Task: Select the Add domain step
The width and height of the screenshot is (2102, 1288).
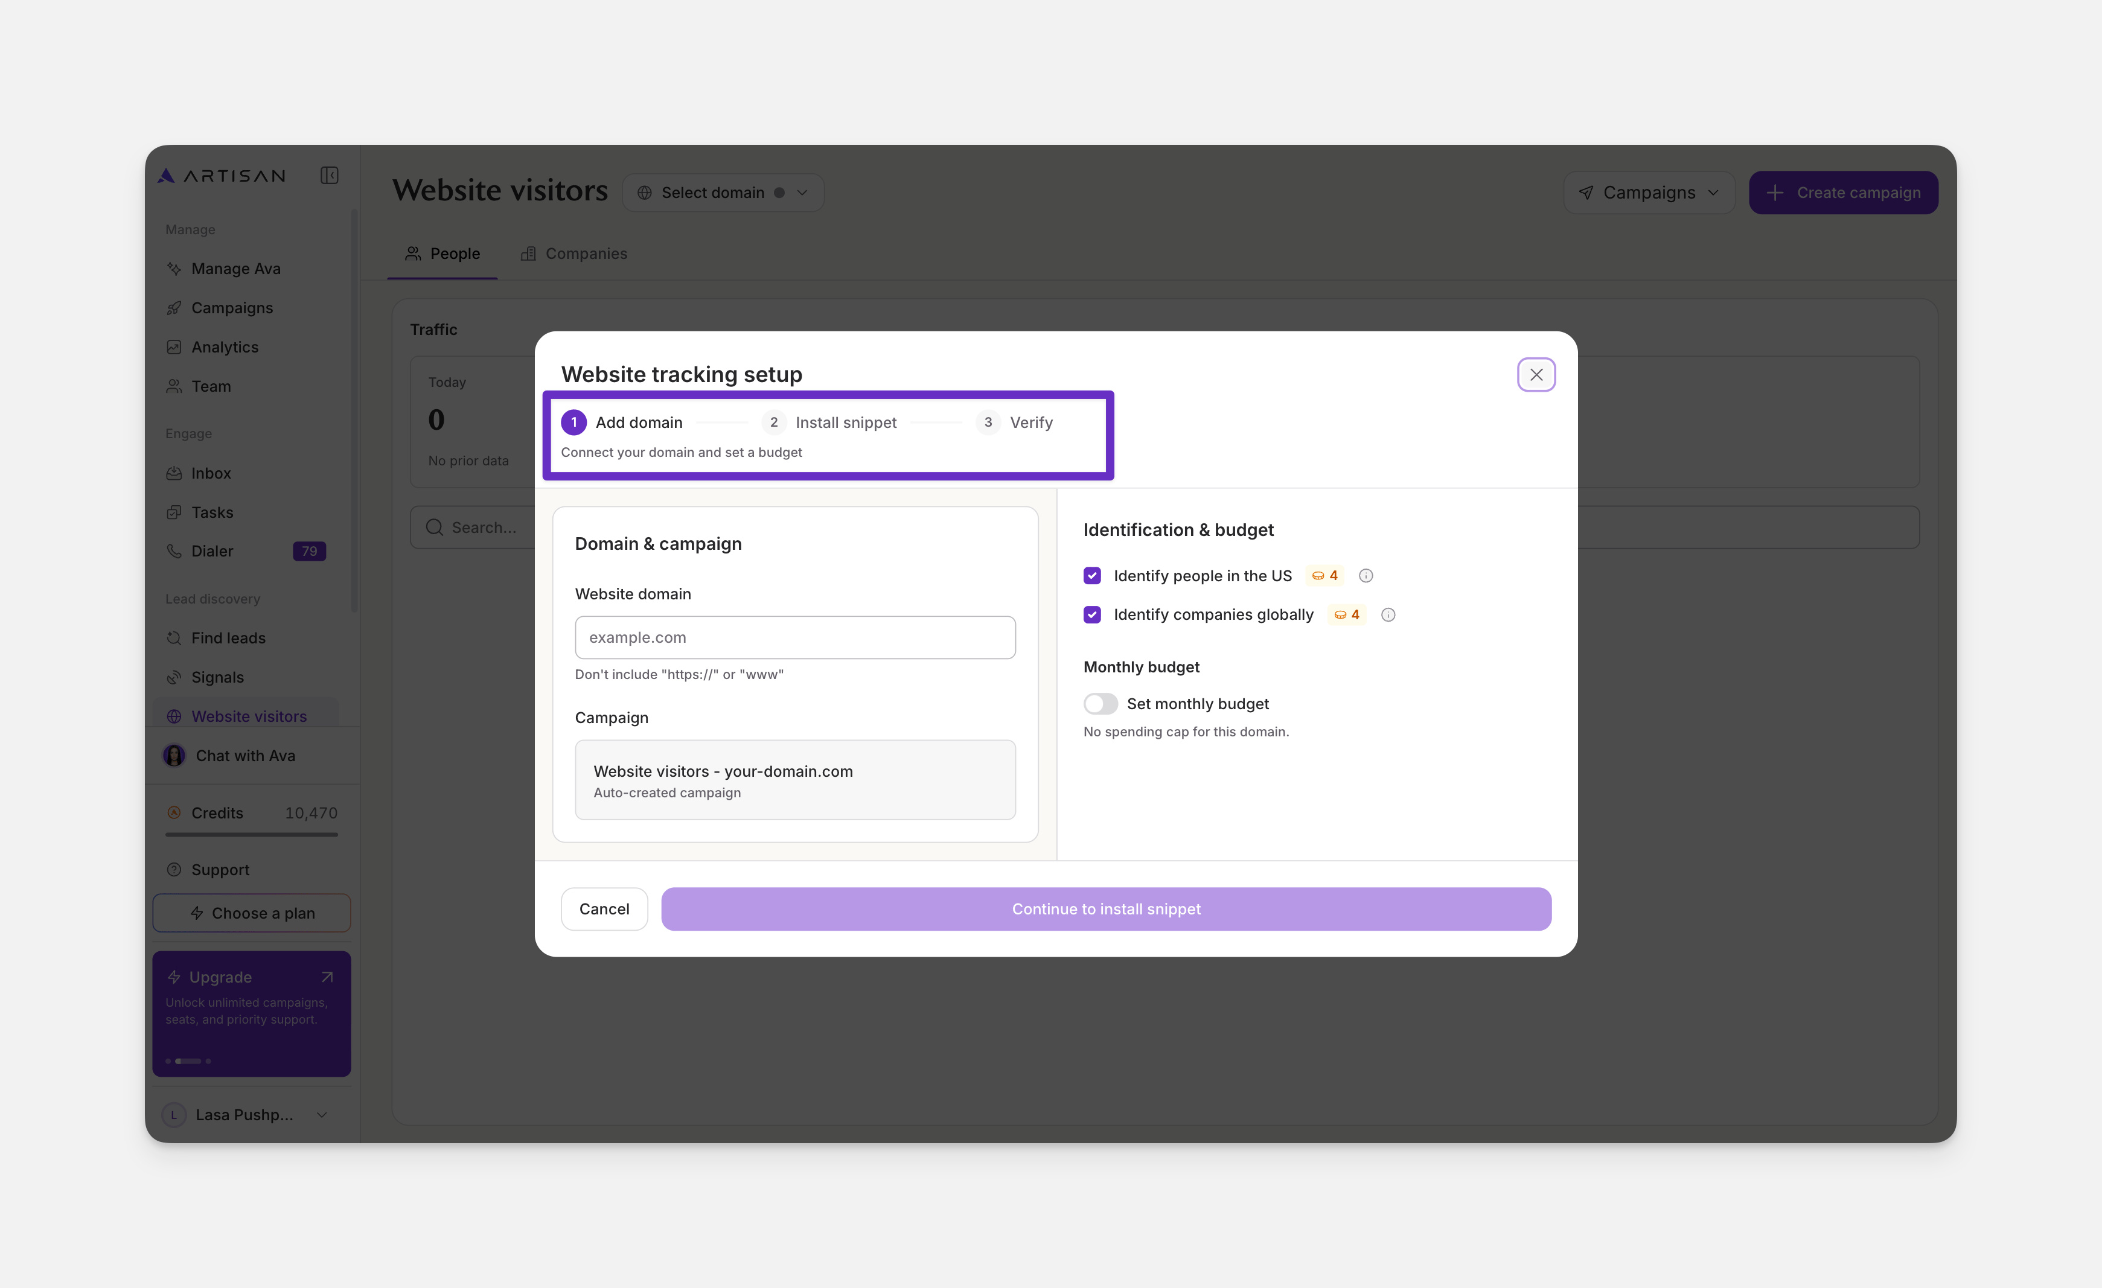Action: 622,422
